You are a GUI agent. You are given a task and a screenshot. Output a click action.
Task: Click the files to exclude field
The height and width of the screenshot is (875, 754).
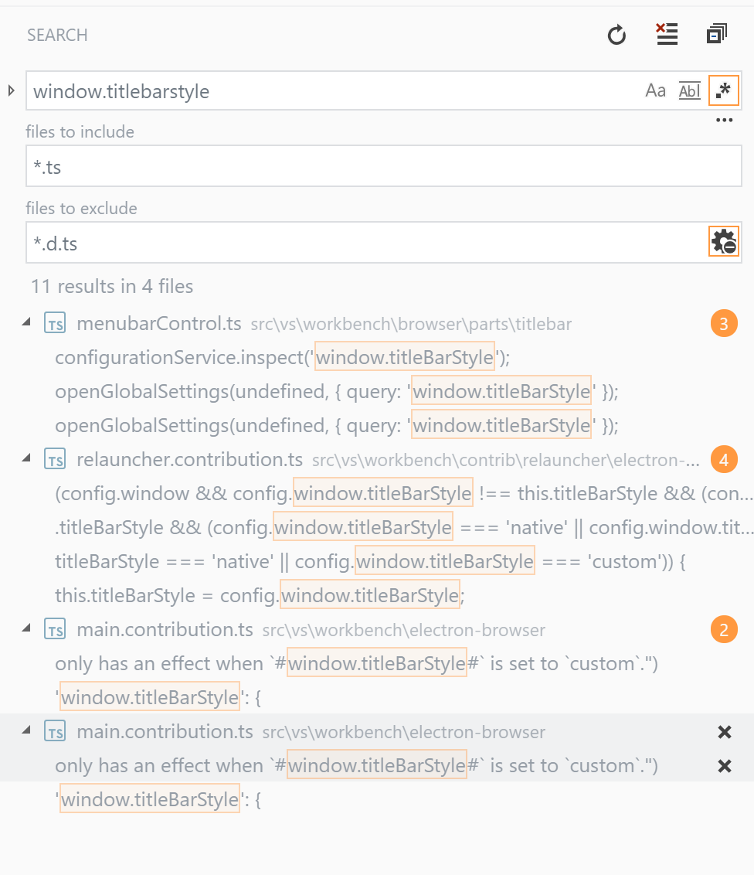tap(309, 243)
